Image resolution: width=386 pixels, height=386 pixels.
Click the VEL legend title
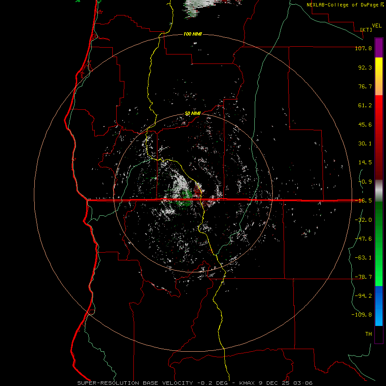[377, 26]
